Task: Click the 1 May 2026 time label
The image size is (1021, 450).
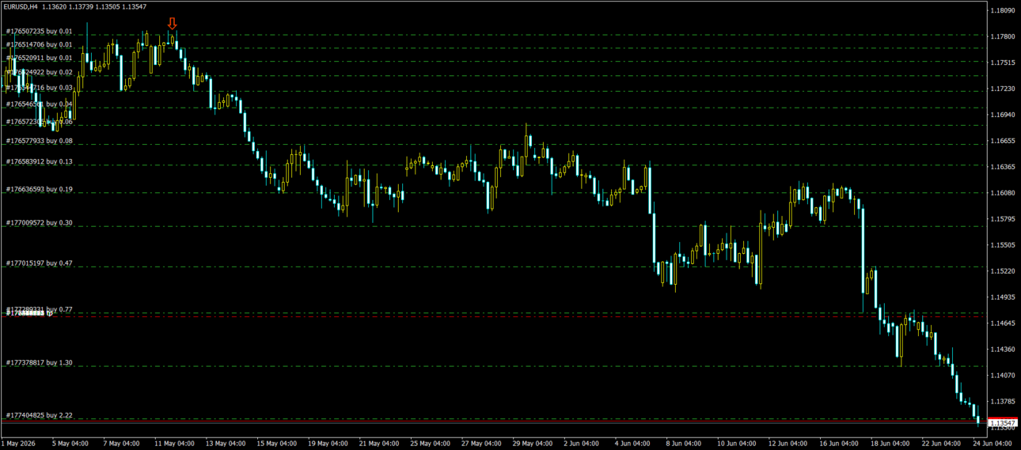Action: 19,444
